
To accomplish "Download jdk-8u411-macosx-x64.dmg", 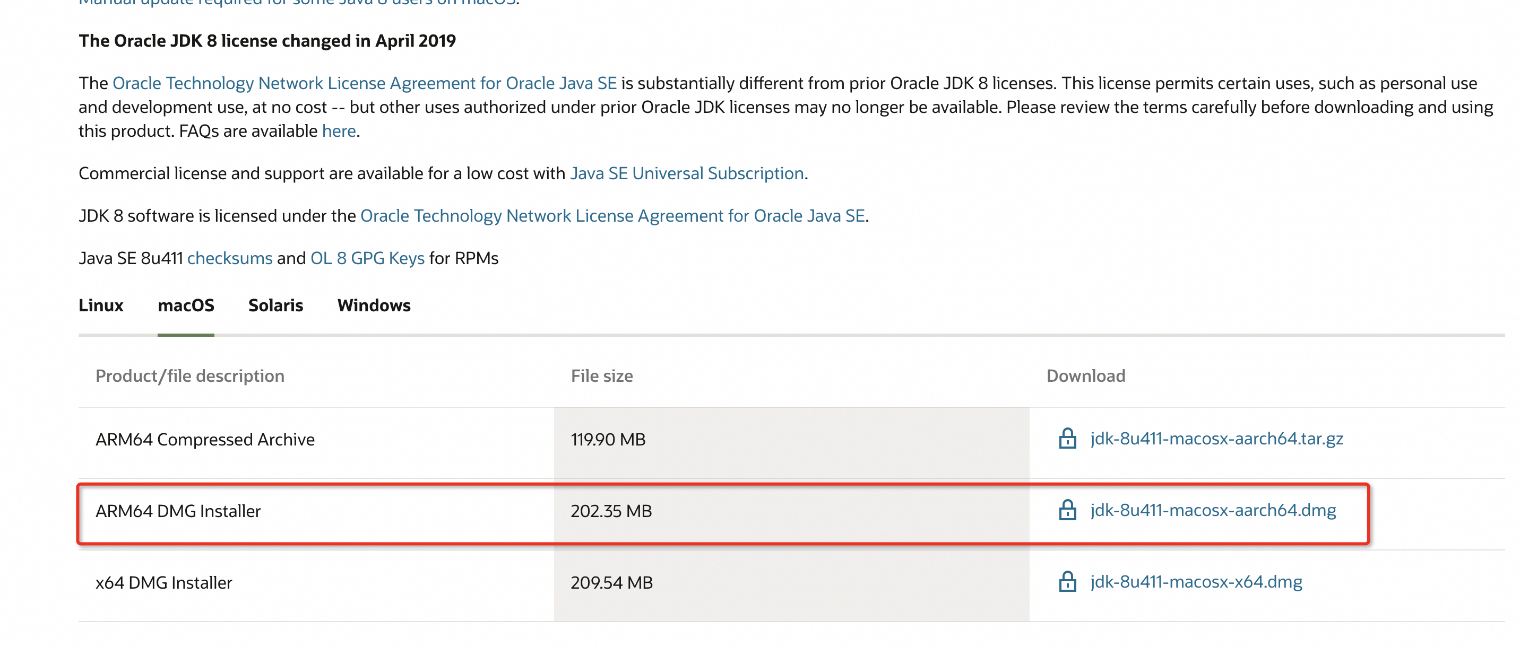I will [1196, 582].
